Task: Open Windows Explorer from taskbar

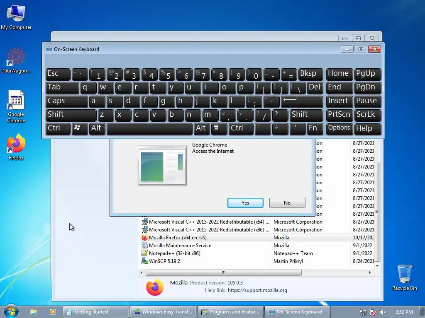Action: coord(33,312)
